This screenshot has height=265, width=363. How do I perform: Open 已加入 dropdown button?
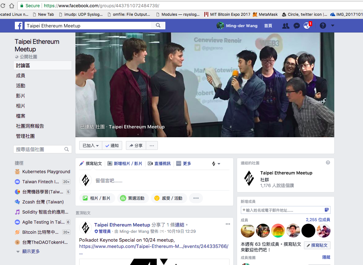click(x=91, y=145)
